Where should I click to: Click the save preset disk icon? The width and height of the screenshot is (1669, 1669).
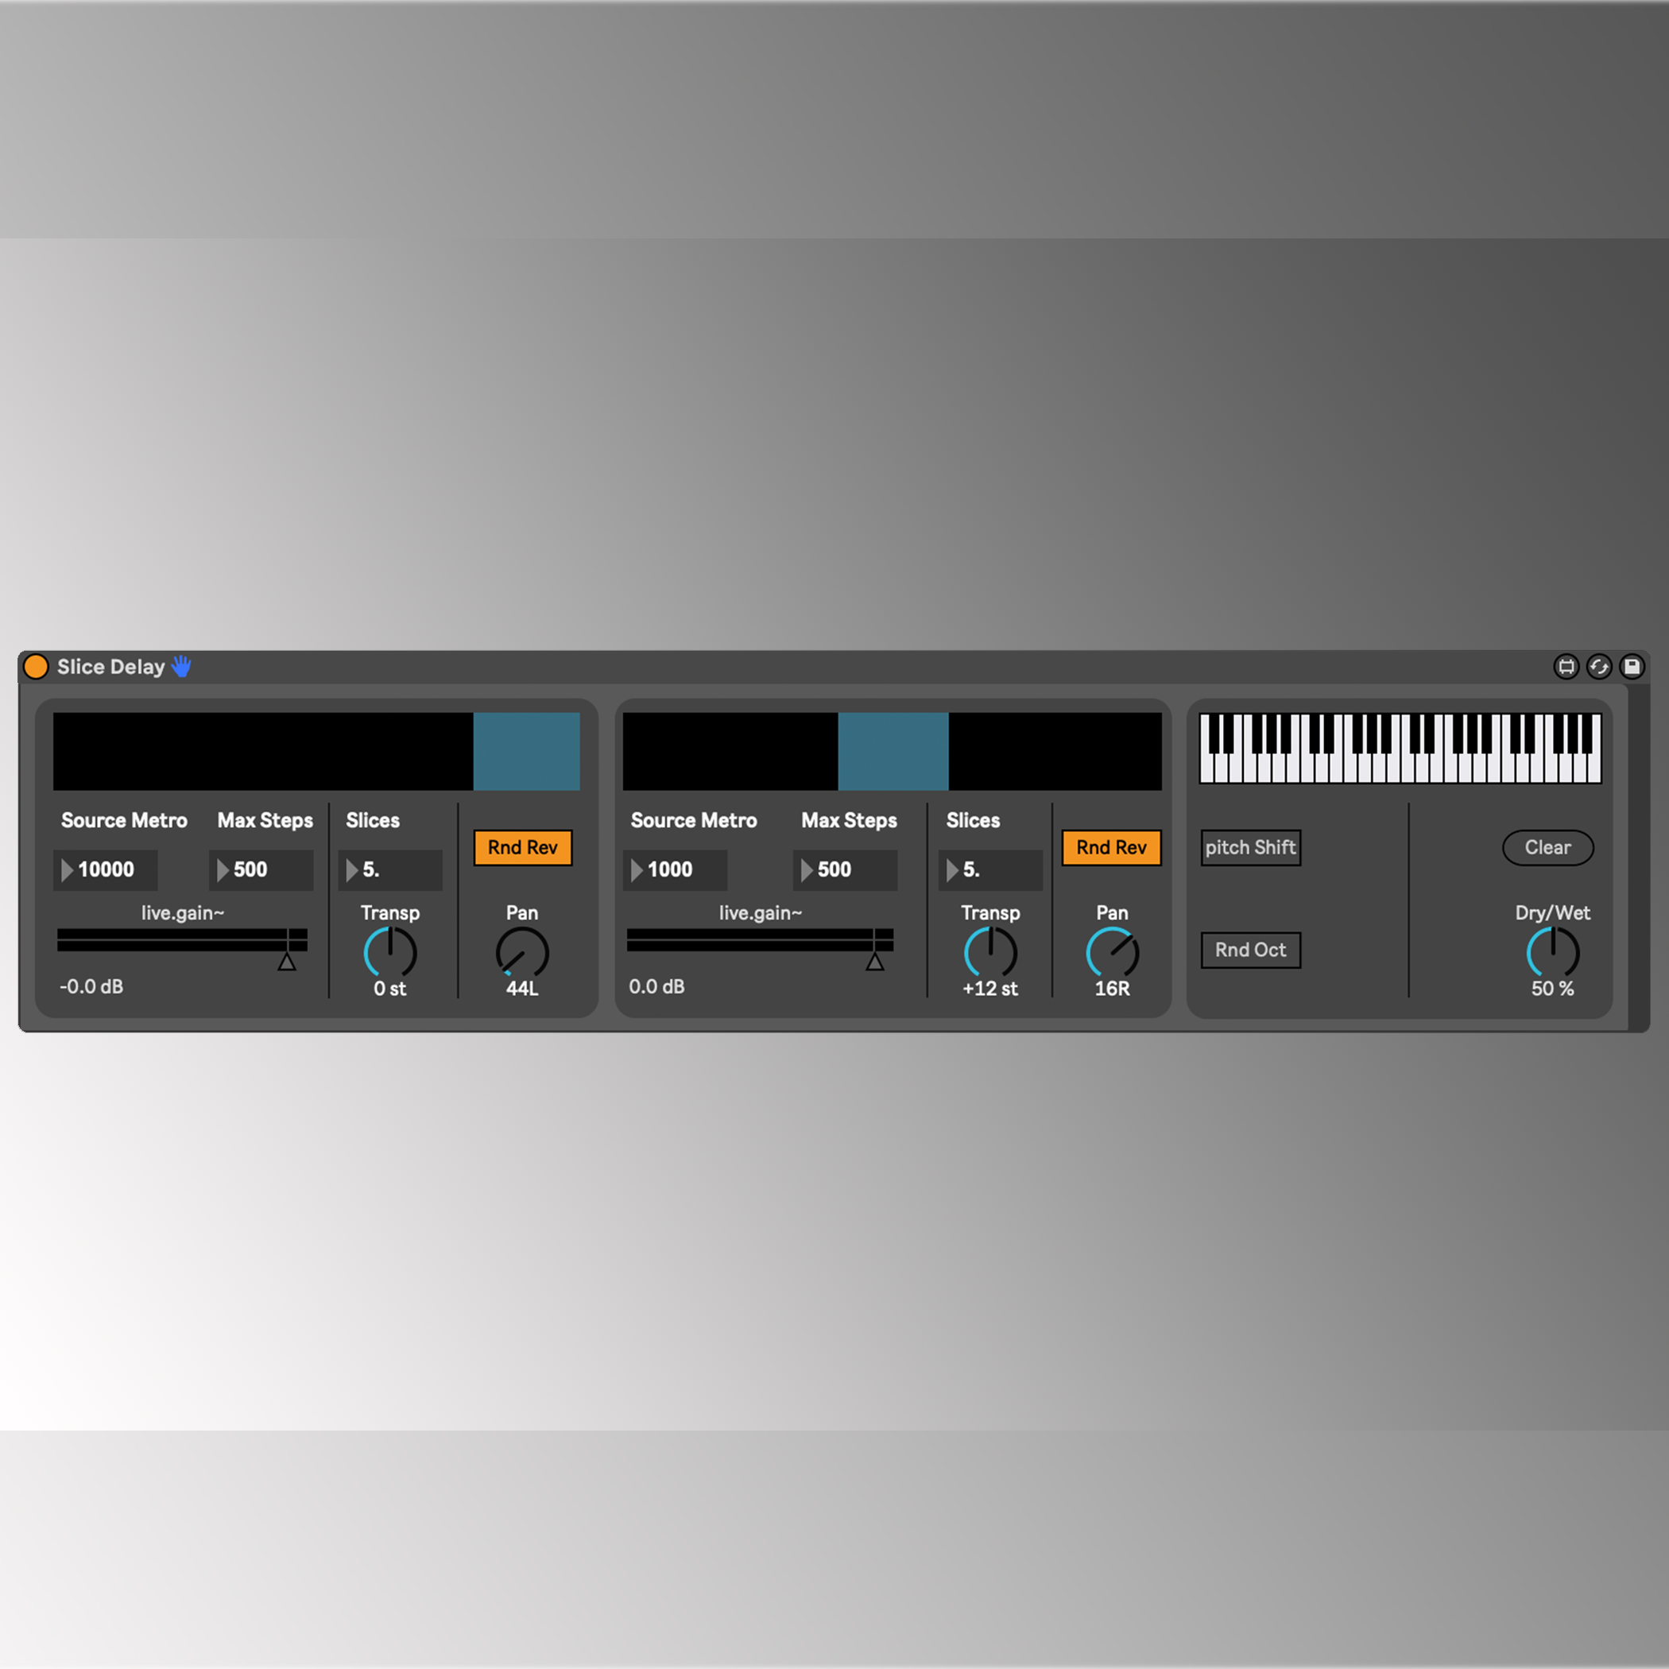coord(1632,667)
